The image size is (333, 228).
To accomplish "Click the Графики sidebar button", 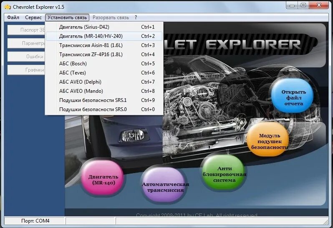I will 26,70.
